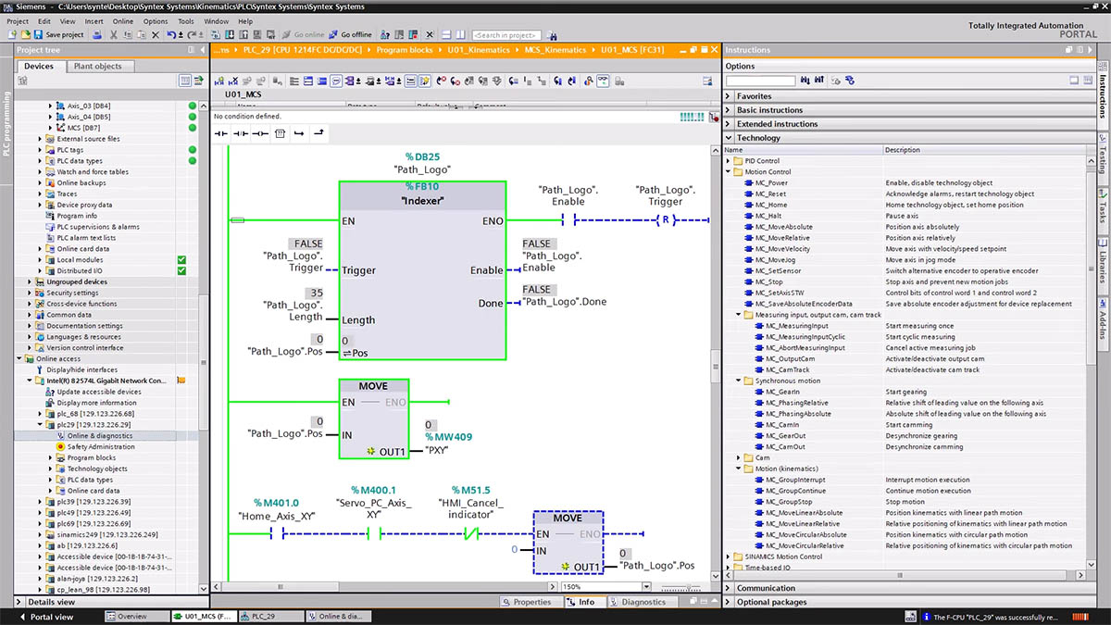This screenshot has height=625, width=1111.
Task: Select MC_MoveLinearAbsolute instruction
Action: tap(804, 513)
